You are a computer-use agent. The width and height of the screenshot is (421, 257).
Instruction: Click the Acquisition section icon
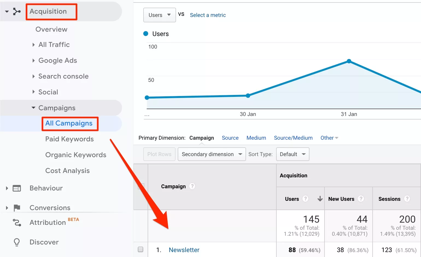pos(17,11)
